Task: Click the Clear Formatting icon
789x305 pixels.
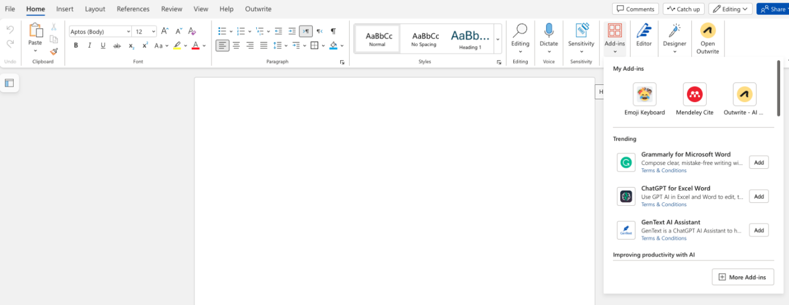Action: pos(192,31)
